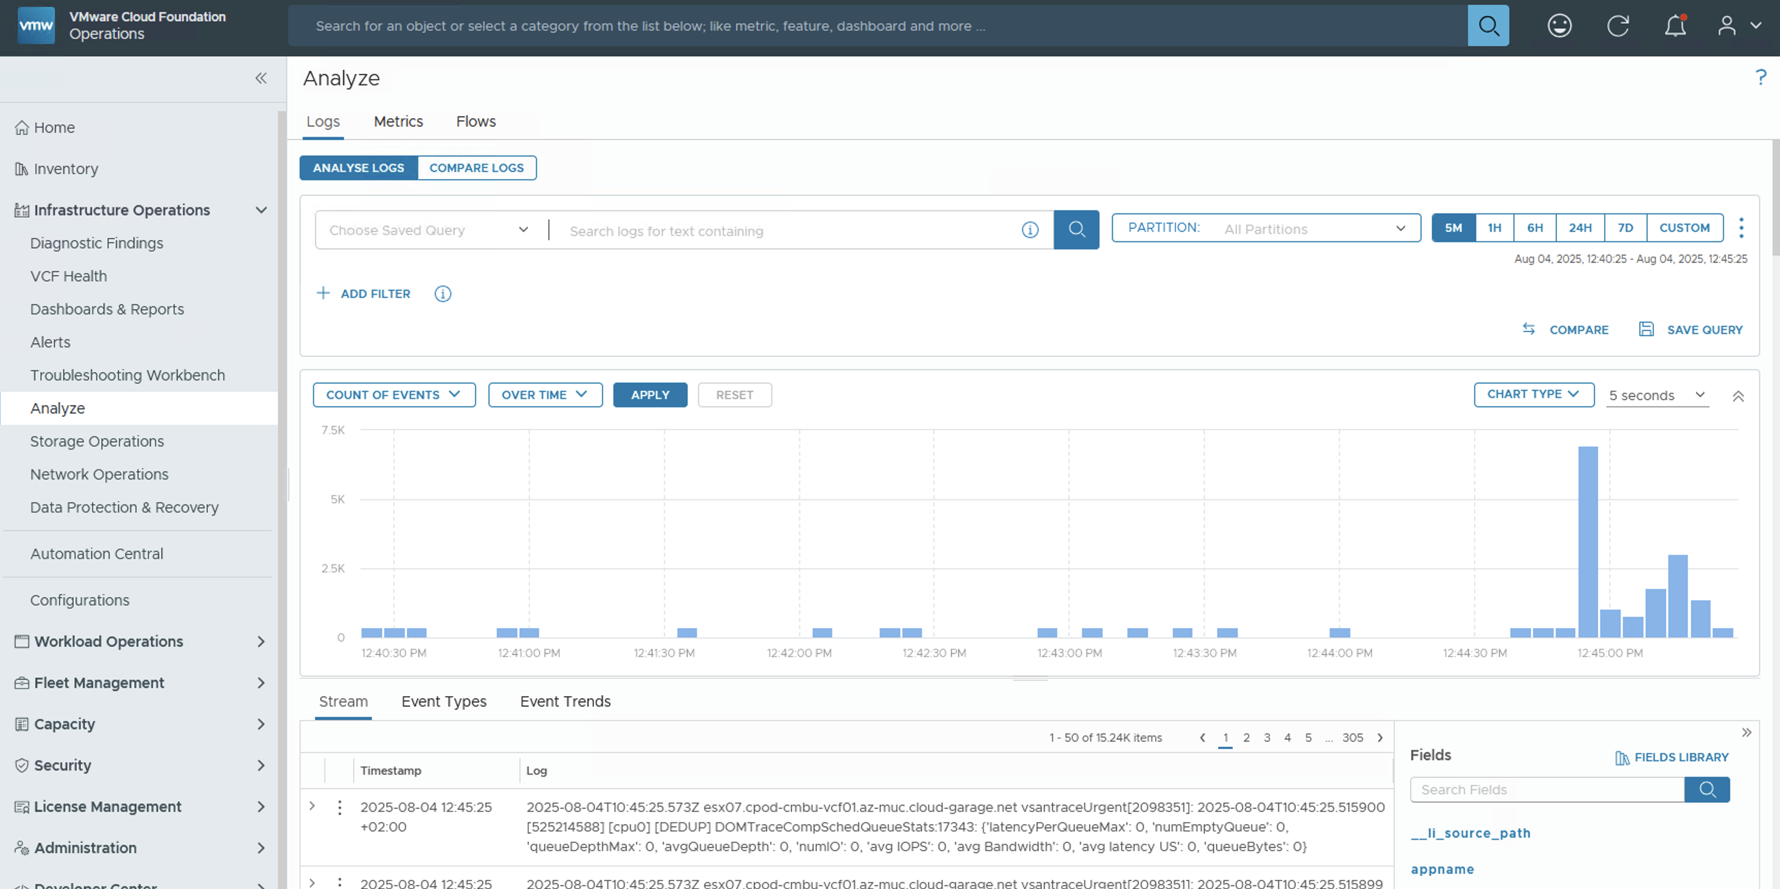1780x889 pixels.
Task: Click the info icon beside Add Filter
Action: click(442, 294)
